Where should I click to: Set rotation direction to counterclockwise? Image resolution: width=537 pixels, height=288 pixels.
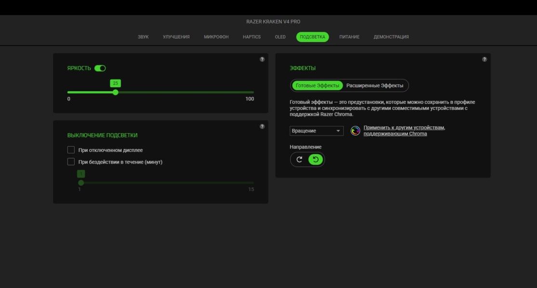coord(316,159)
